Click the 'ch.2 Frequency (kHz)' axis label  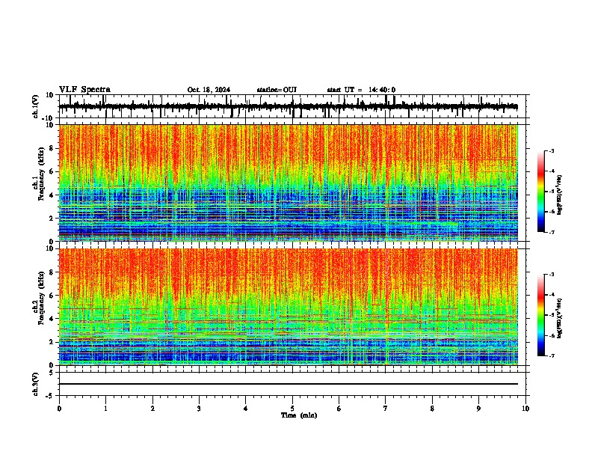click(x=39, y=298)
